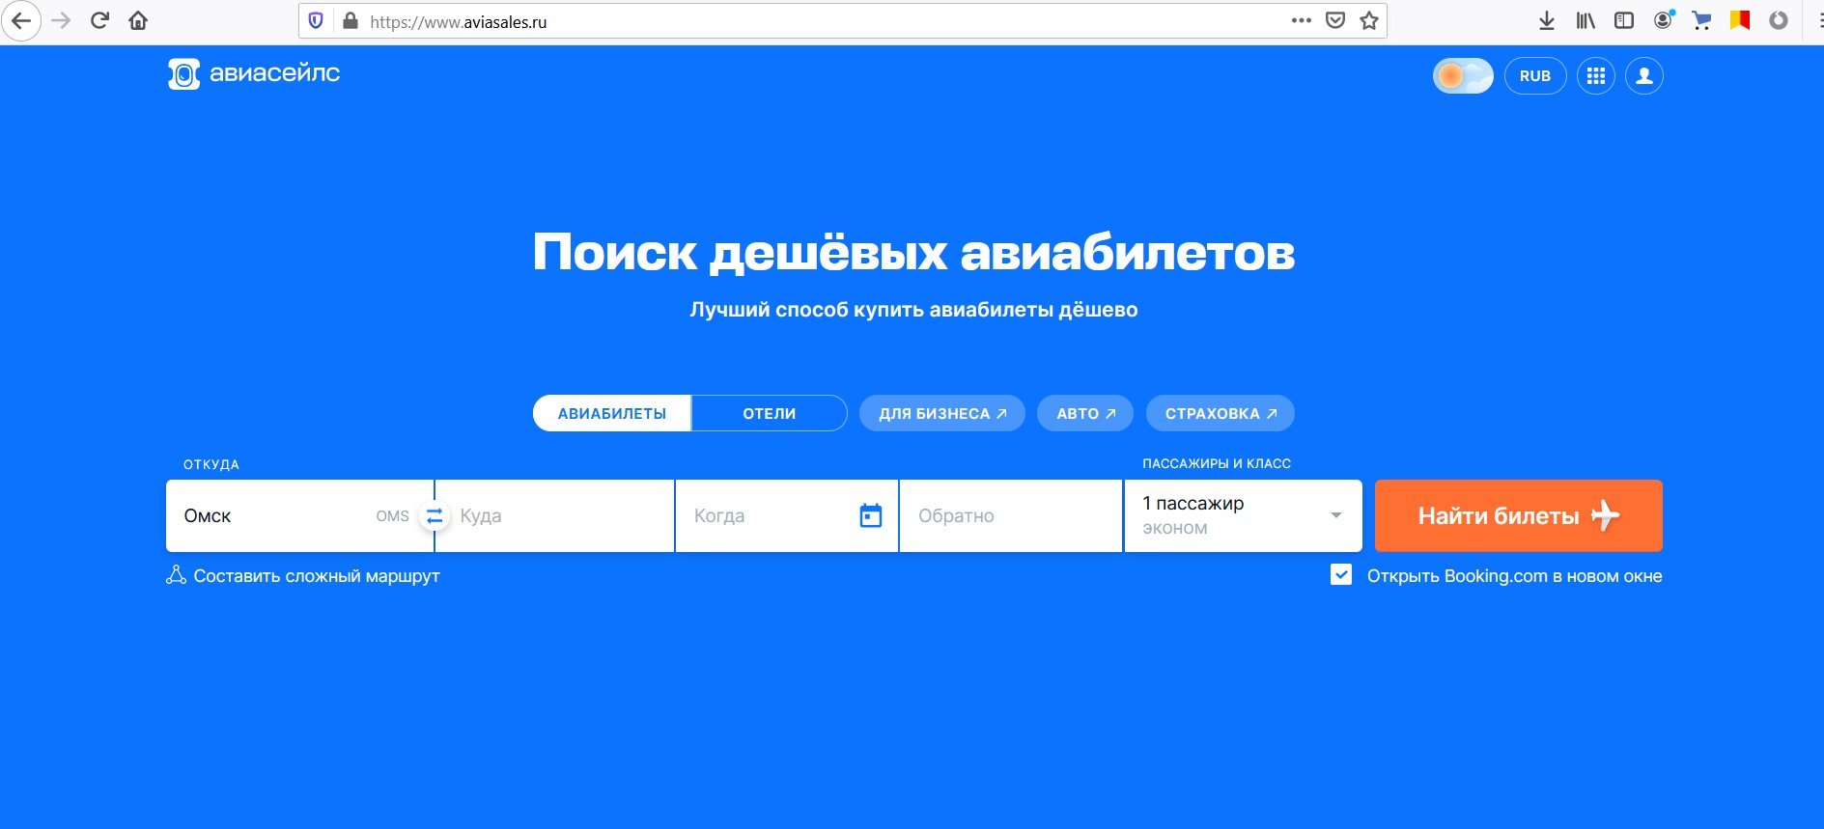Toggle the day/night theme switch
The height and width of the screenshot is (829, 1824).
point(1463,75)
